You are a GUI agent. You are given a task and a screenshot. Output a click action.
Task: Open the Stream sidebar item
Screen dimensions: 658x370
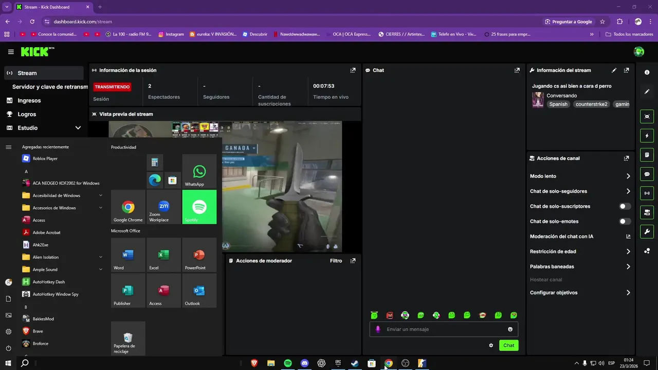[x=44, y=73]
